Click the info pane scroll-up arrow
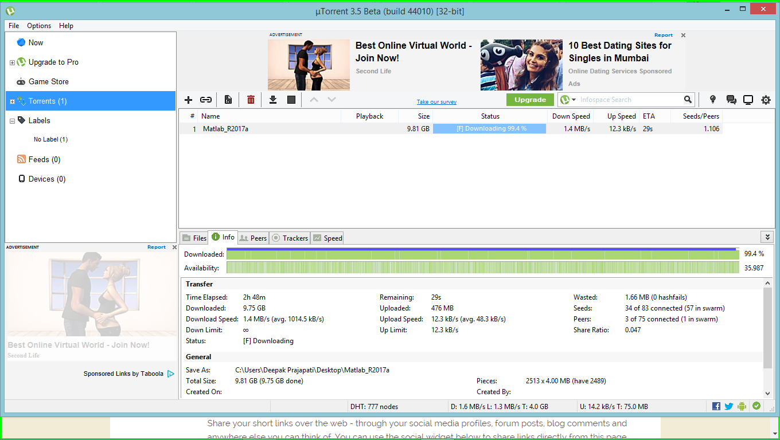This screenshot has width=780, height=440. coord(768,283)
